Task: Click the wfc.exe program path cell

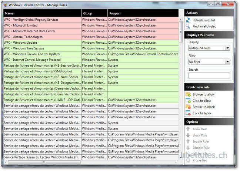Action: click(143, 54)
